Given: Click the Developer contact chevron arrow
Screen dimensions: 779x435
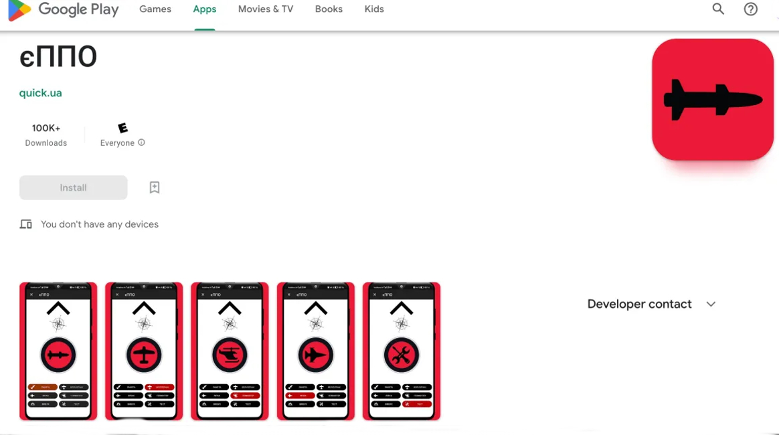Looking at the screenshot, I should [711, 304].
